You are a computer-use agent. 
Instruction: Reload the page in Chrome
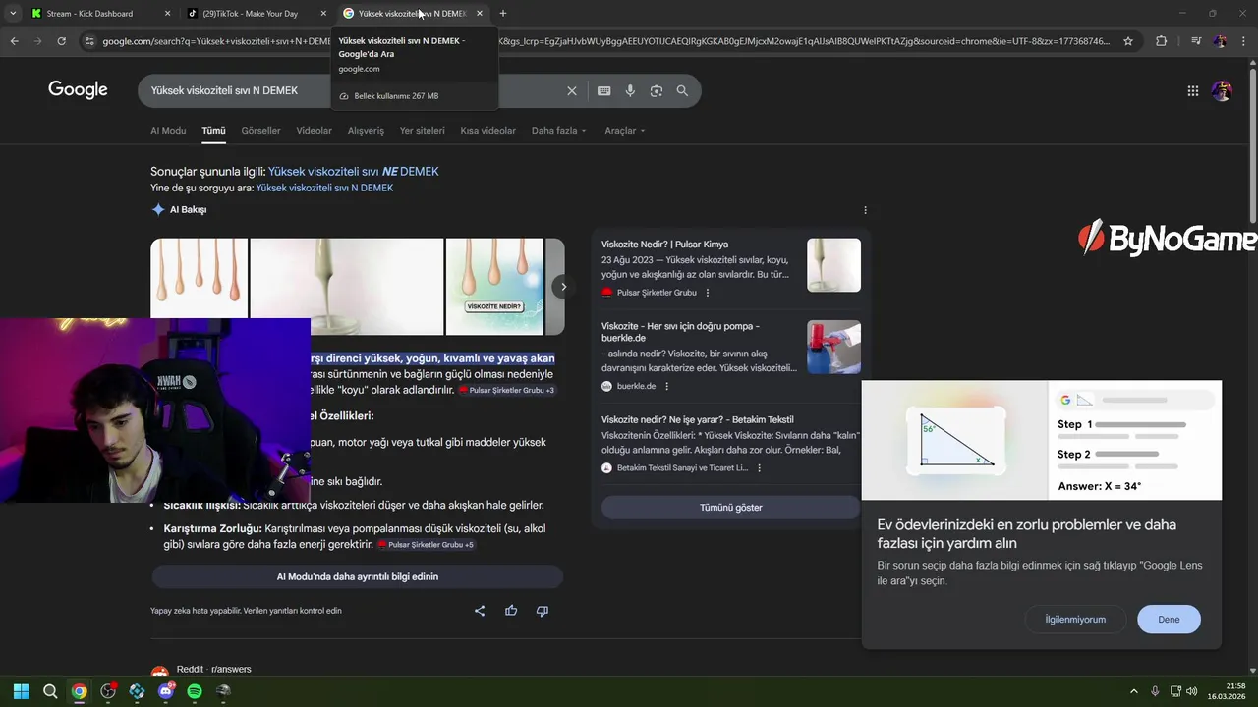[x=61, y=41]
